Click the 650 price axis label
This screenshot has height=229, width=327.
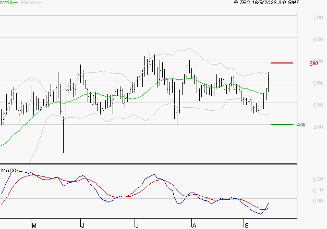click(x=318, y=40)
